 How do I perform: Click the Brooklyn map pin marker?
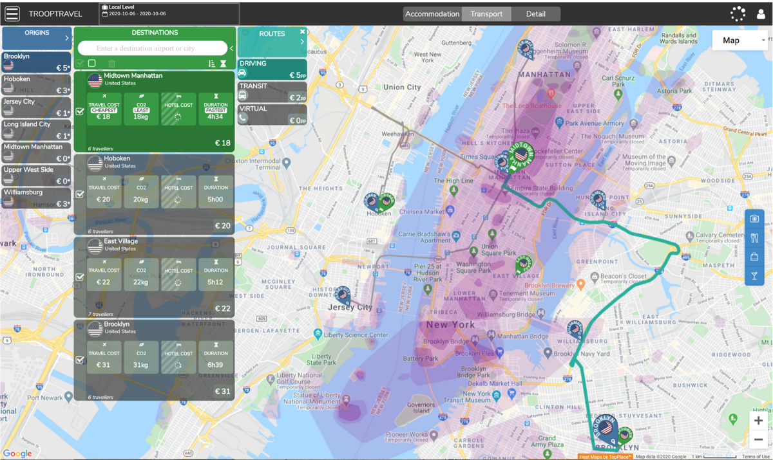(605, 429)
